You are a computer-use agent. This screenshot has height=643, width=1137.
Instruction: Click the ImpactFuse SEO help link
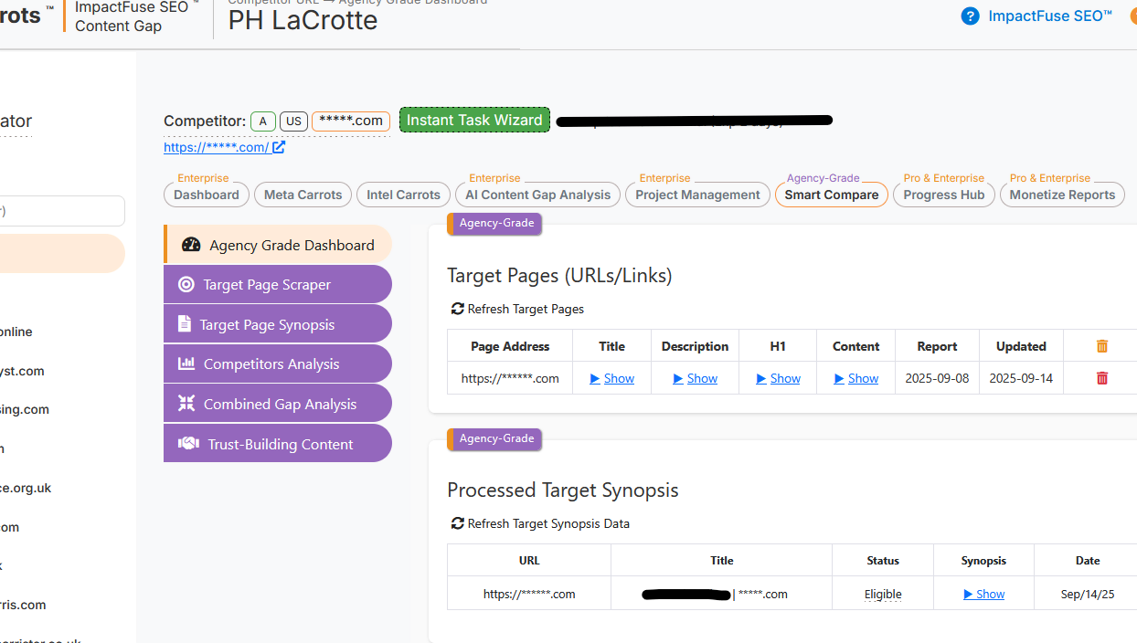pyautogui.click(x=1050, y=16)
